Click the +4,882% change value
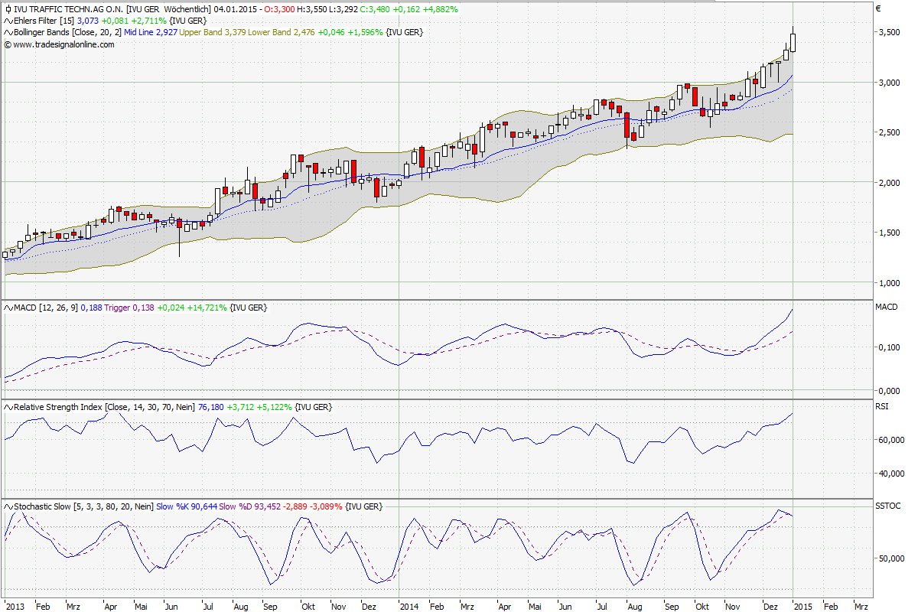 441,9
